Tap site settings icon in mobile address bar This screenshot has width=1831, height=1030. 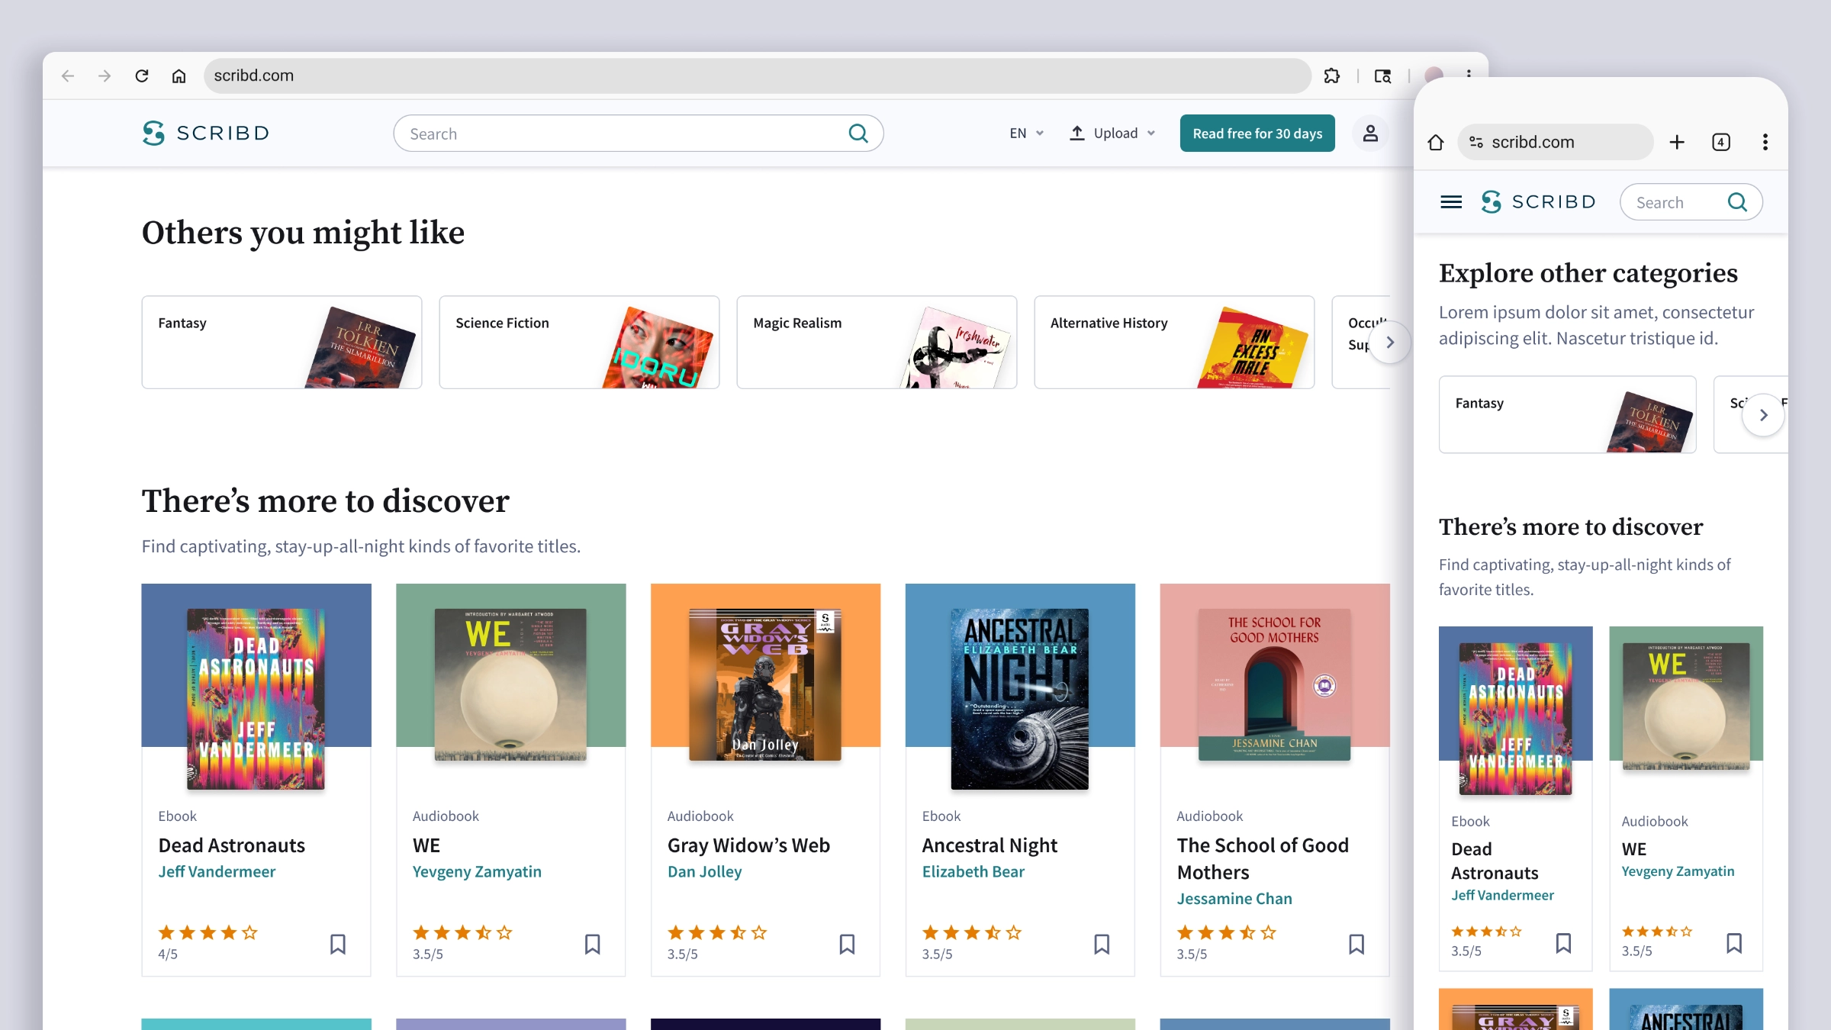coord(1476,142)
